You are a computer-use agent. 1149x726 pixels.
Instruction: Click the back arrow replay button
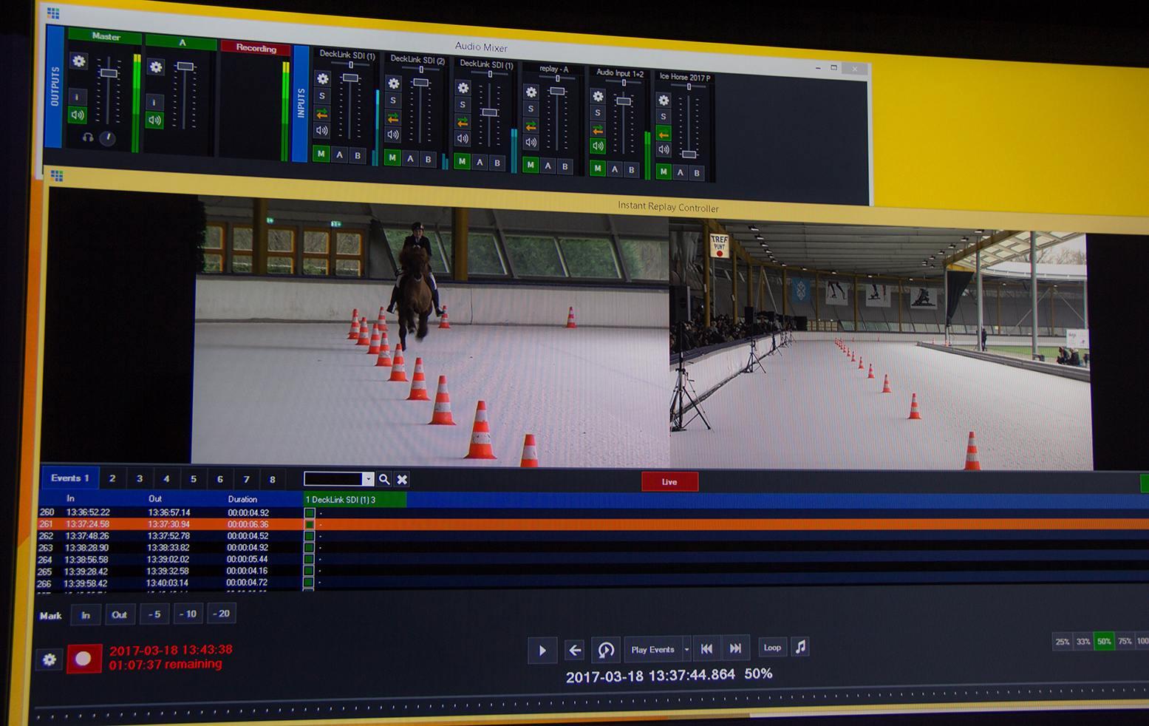coord(574,651)
